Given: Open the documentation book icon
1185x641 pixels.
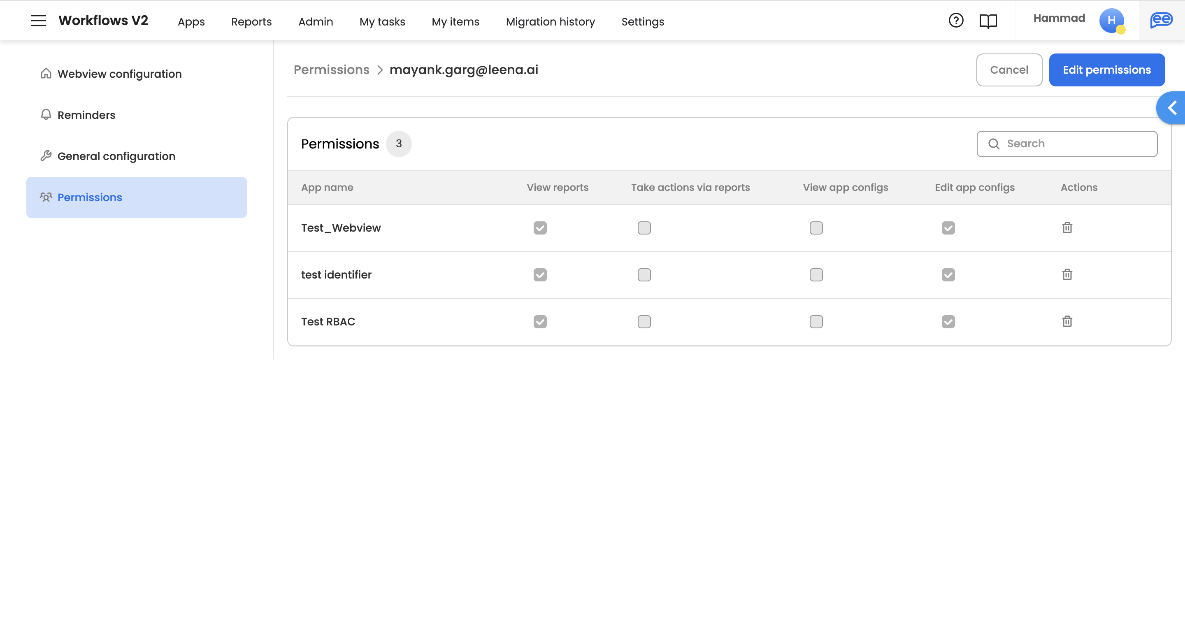Looking at the screenshot, I should pos(987,21).
